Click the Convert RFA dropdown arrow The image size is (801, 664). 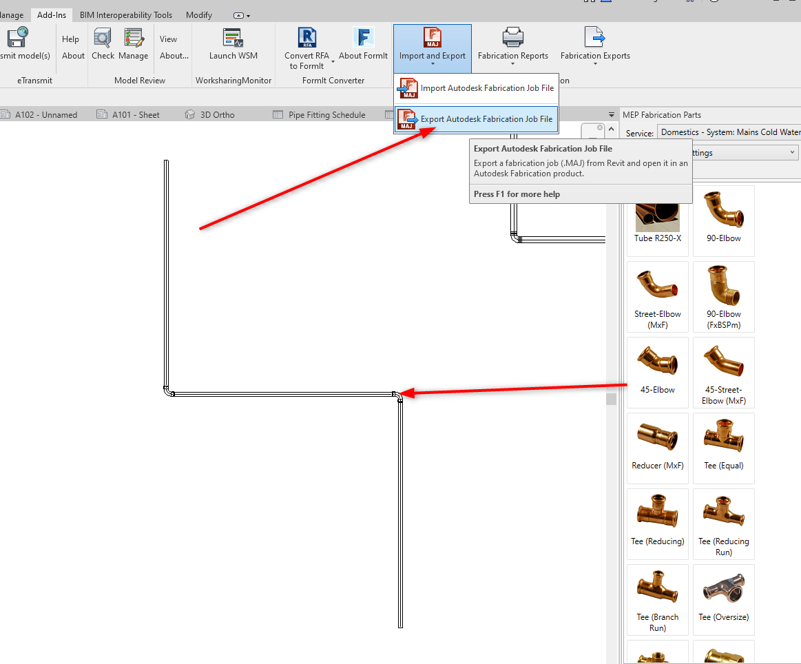tap(333, 62)
